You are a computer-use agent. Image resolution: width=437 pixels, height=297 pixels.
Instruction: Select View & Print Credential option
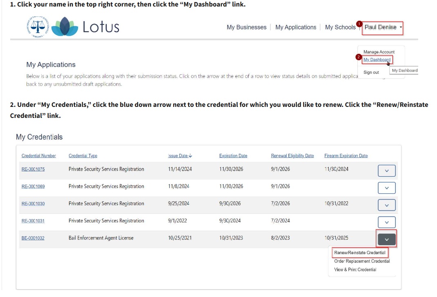pyautogui.click(x=355, y=270)
